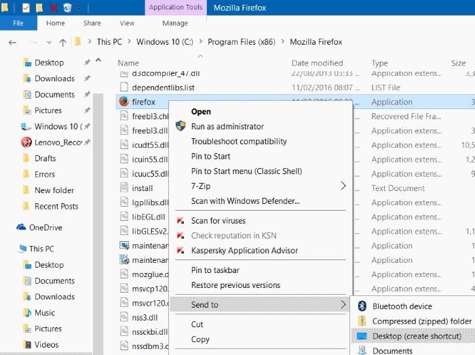Choose Scan for viruses Kaspersky entry
The image size is (475, 355).
click(x=218, y=221)
